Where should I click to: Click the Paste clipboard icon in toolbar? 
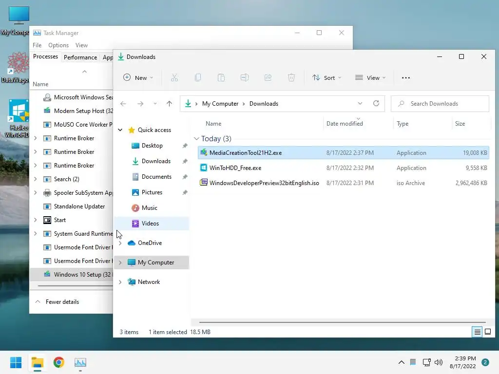(221, 77)
